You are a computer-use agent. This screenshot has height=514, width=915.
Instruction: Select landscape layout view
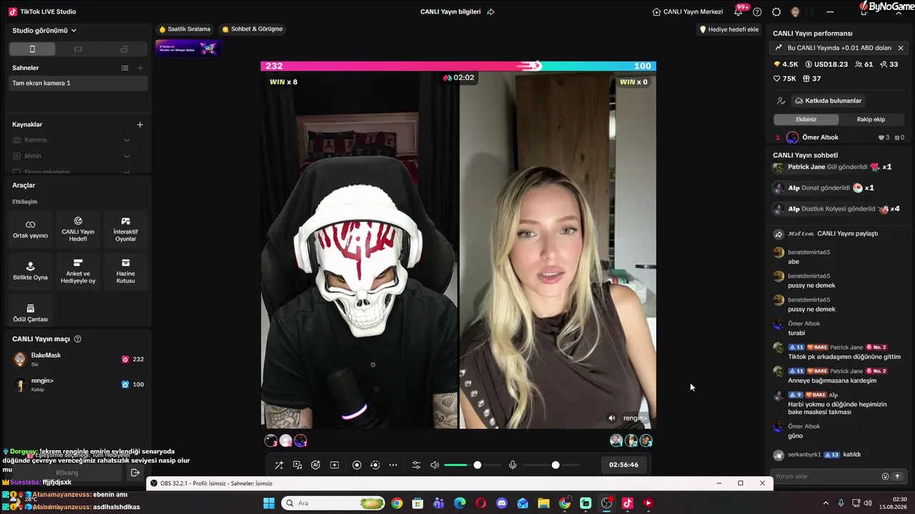[78, 49]
